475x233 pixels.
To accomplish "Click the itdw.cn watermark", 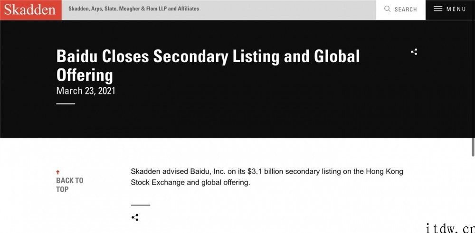I will click(450, 228).
